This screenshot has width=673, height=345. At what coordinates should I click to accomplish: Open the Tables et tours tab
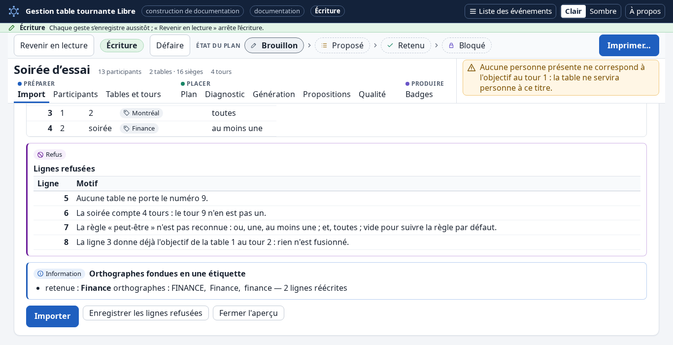pos(134,94)
